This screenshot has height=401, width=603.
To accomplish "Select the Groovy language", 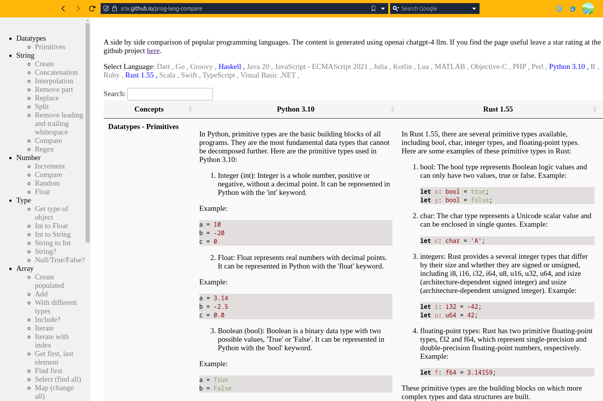I will [201, 67].
